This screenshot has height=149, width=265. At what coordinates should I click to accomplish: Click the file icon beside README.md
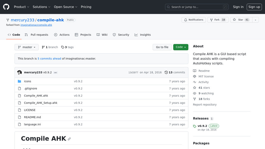(20, 117)
